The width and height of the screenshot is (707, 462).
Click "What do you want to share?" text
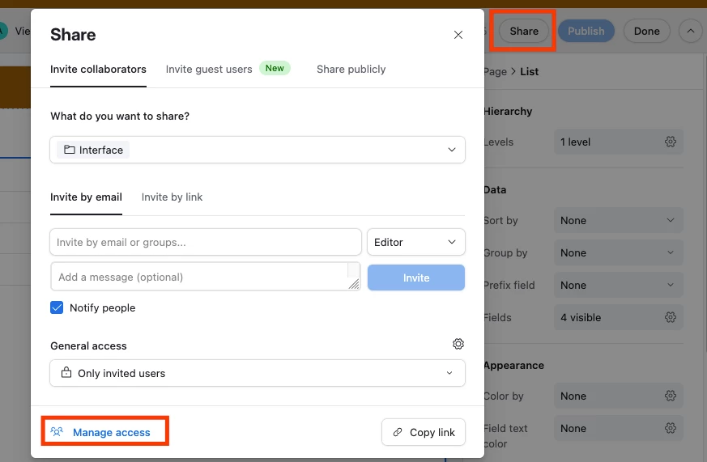pos(120,116)
